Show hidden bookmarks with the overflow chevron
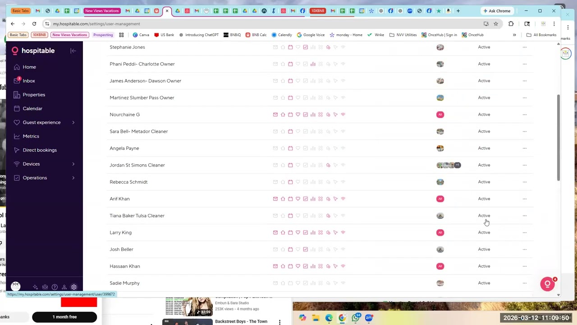Viewport: 577px width, 325px height. [514, 35]
